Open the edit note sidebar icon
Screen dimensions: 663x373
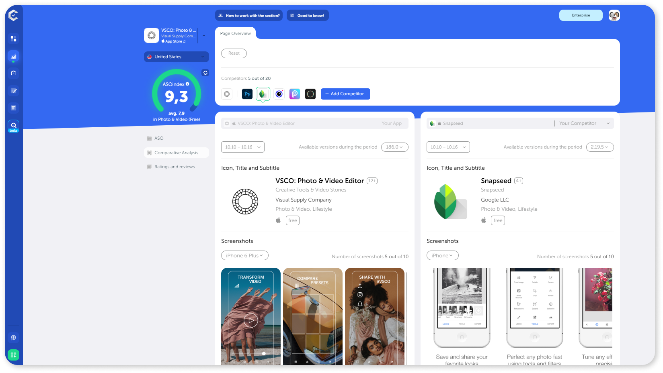[x=13, y=91]
